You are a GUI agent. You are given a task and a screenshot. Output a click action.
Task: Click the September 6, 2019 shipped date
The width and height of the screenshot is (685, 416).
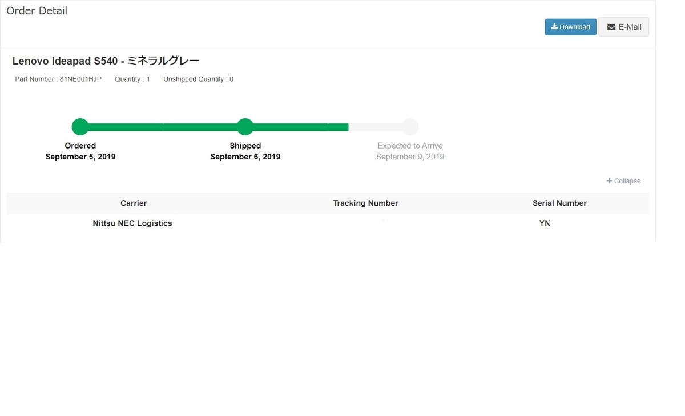(x=245, y=157)
